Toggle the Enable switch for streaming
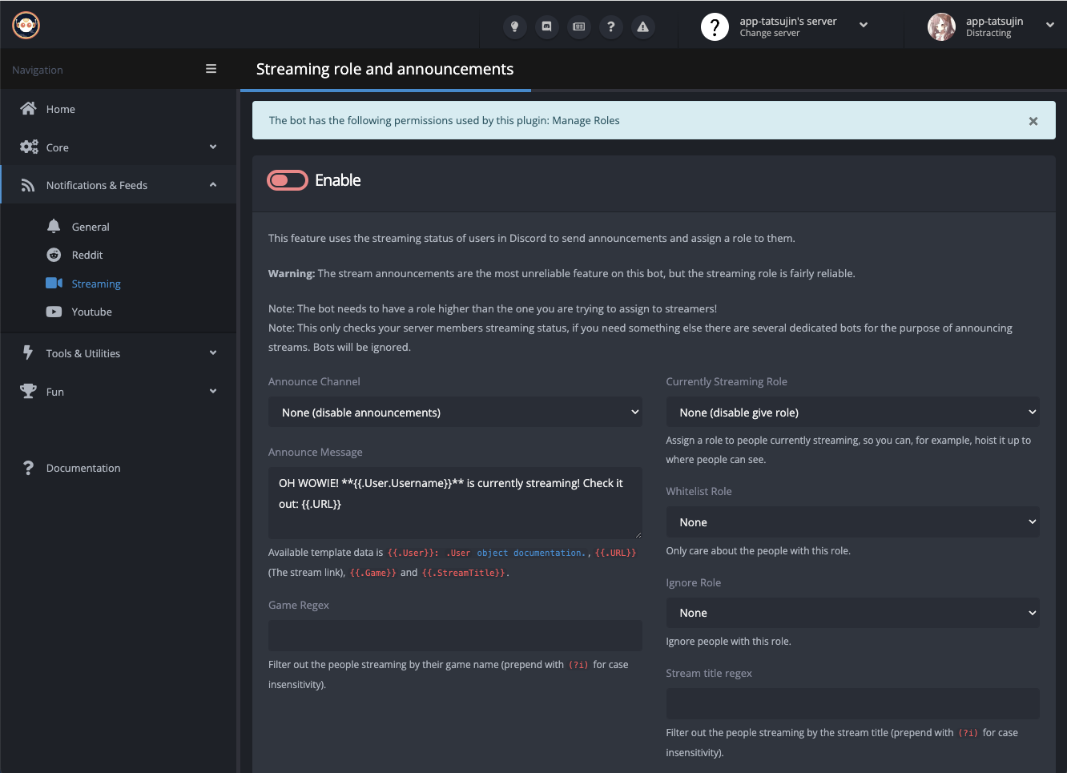 click(x=288, y=180)
